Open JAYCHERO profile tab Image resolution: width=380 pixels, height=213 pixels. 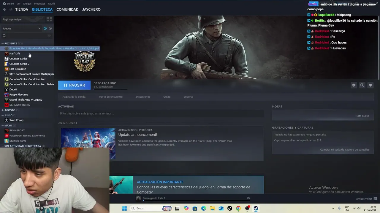(91, 9)
